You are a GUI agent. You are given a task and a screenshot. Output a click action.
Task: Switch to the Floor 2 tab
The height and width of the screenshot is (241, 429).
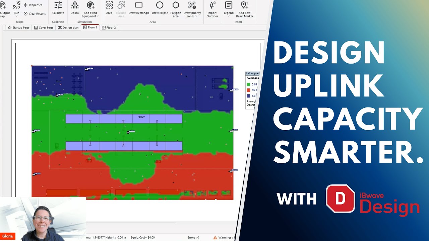tap(109, 28)
